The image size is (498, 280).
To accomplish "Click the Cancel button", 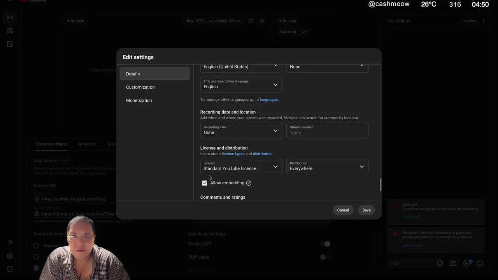I will tap(343, 210).
